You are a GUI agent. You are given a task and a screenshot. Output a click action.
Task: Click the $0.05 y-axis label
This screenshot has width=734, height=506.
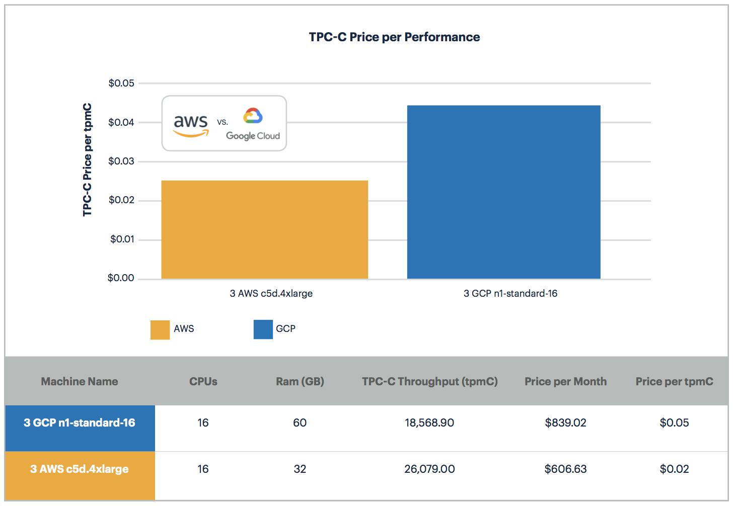click(x=121, y=83)
